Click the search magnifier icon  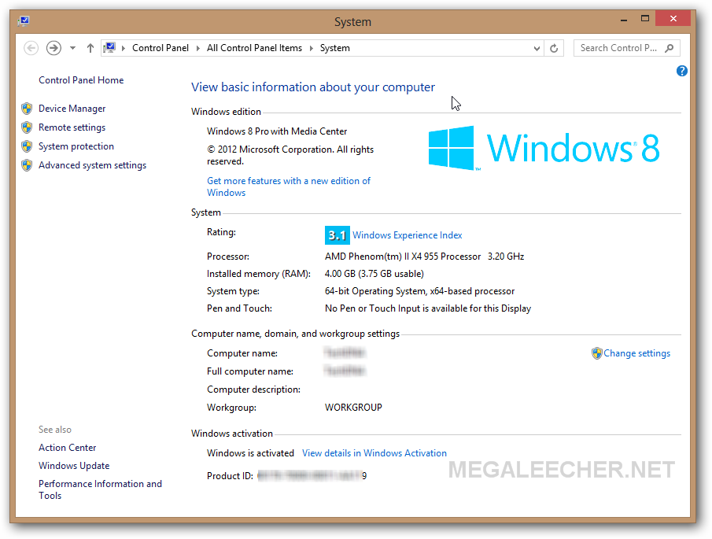point(670,48)
